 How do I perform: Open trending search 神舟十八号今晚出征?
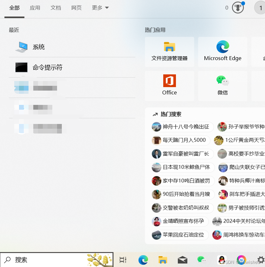point(183,127)
